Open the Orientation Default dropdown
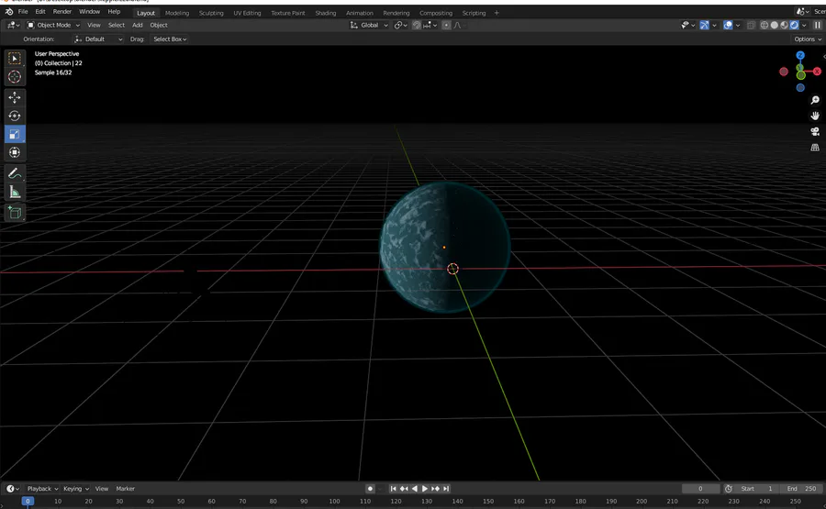 coord(98,39)
